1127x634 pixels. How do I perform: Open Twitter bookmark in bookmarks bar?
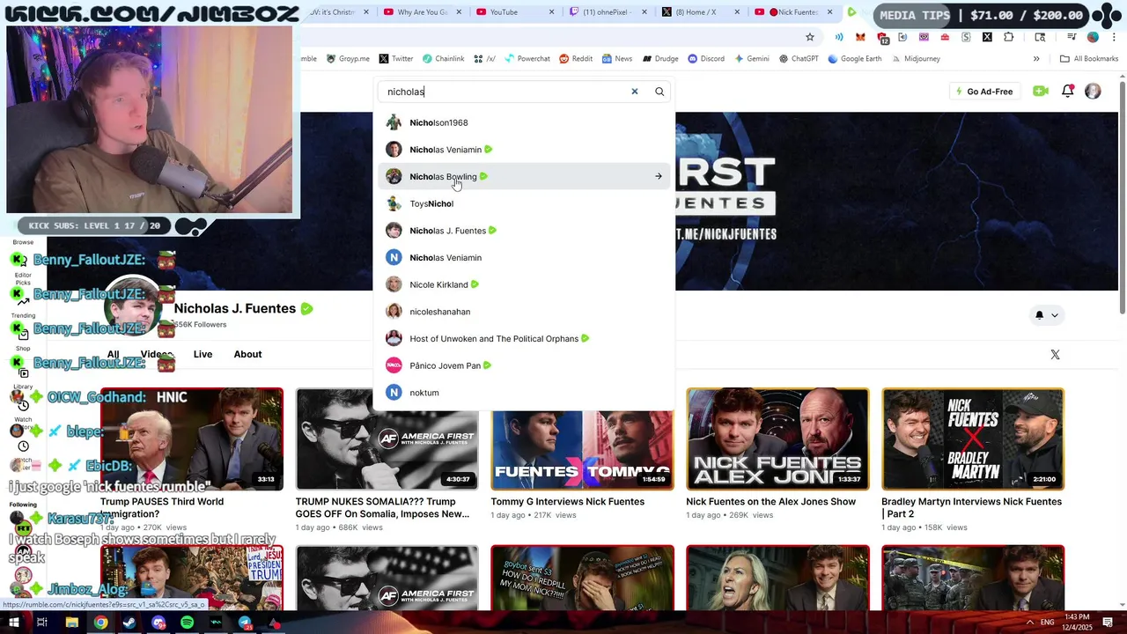click(x=396, y=59)
